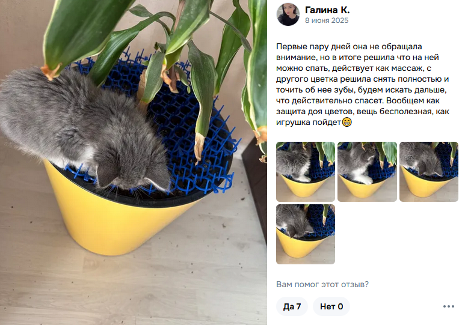Viewport: 459px width, 325px height.
Task: Open the third thumbnail in top row
Action: (x=429, y=172)
